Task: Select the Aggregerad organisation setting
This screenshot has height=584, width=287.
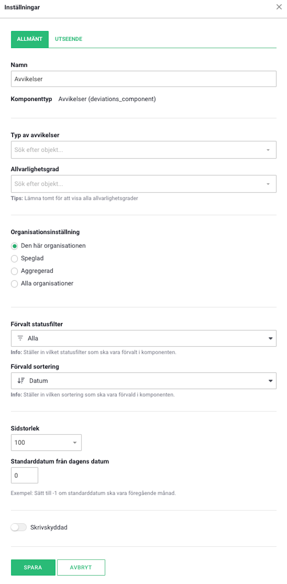Action: pyautogui.click(x=14, y=271)
